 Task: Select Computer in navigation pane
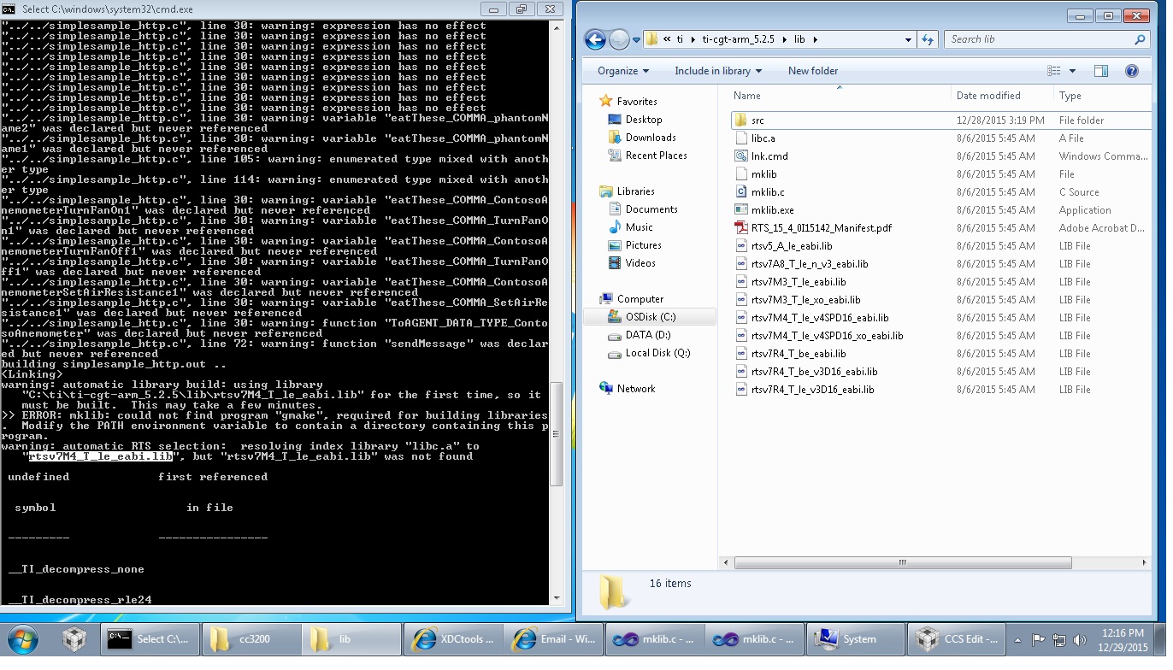[640, 299]
